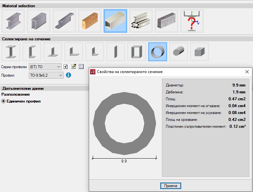Choose the solid round bar cross-section
This screenshot has width=253, height=192.
pos(179,52)
